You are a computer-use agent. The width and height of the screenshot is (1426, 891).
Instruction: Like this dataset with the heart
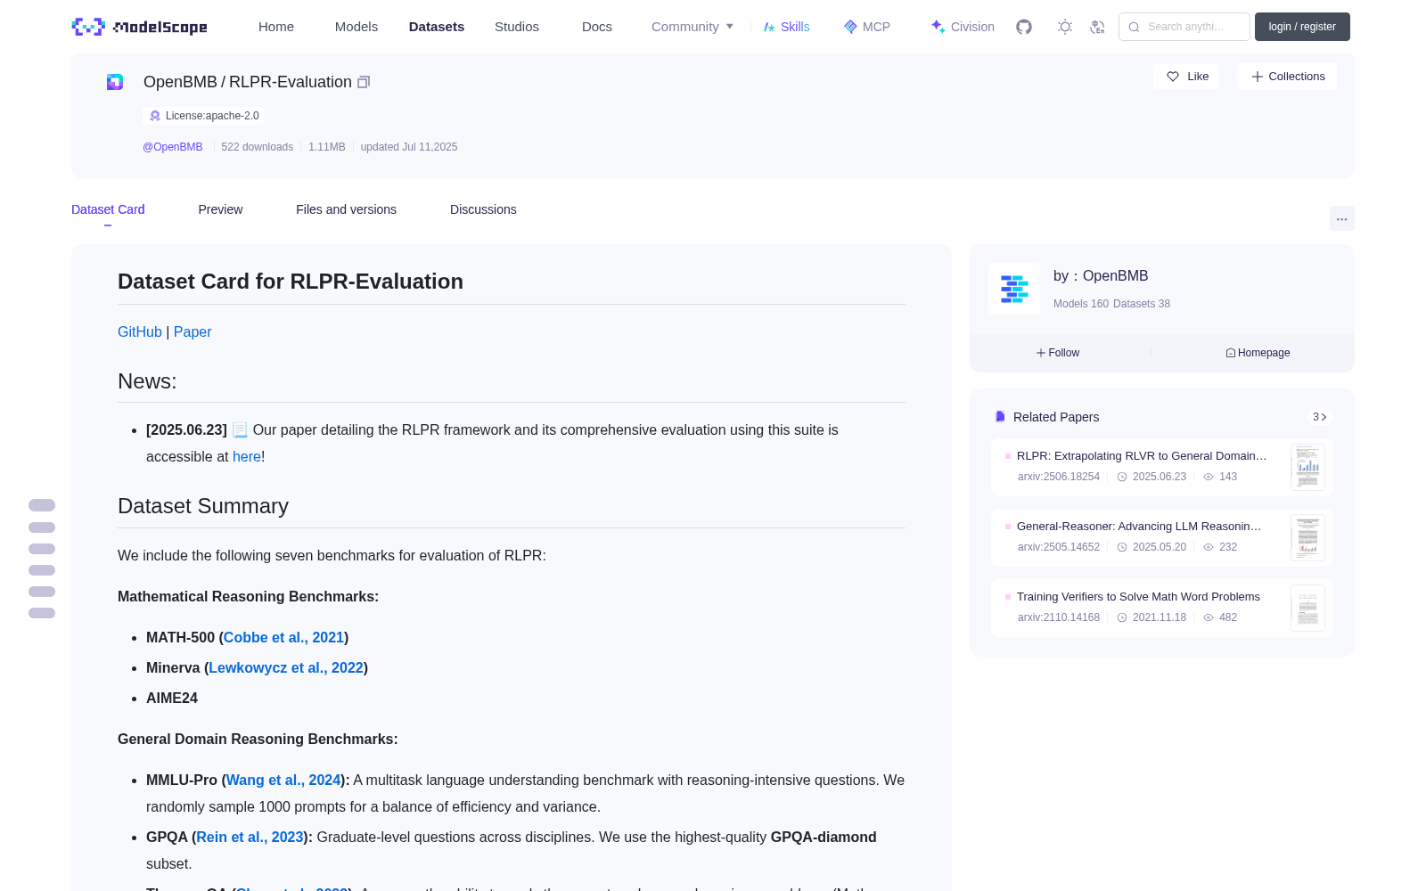(1187, 77)
